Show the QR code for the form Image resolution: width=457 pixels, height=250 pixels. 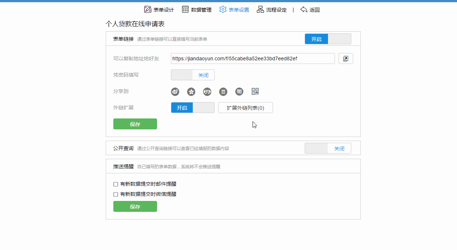[x=255, y=92]
